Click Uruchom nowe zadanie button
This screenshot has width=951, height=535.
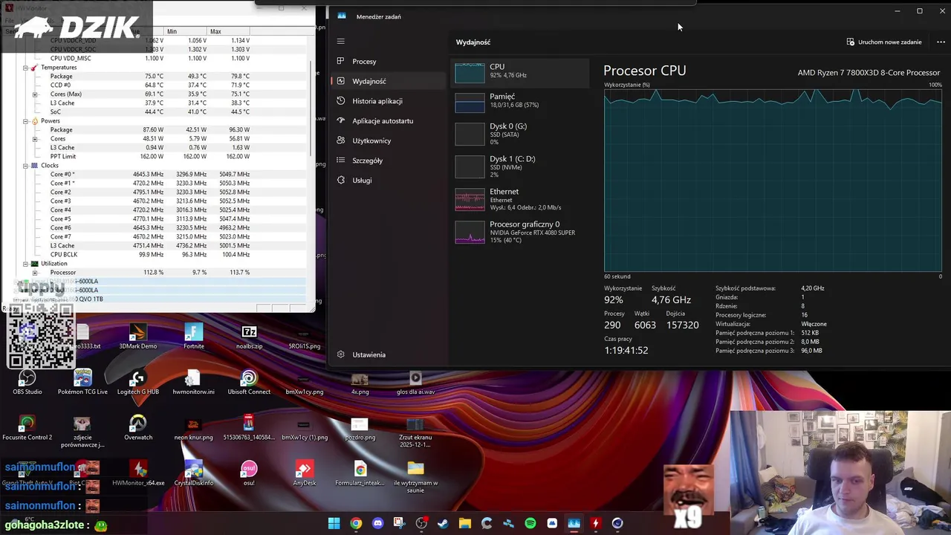click(884, 42)
